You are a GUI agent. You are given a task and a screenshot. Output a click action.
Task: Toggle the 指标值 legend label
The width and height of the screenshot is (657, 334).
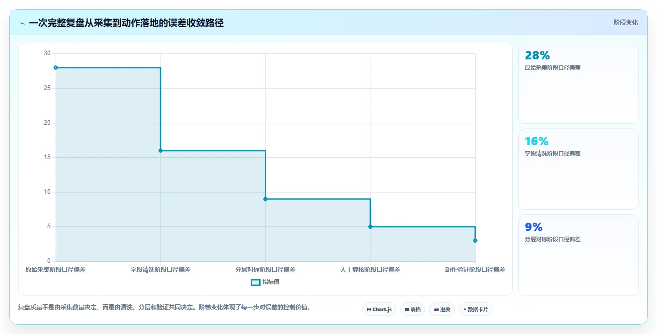coord(271,282)
